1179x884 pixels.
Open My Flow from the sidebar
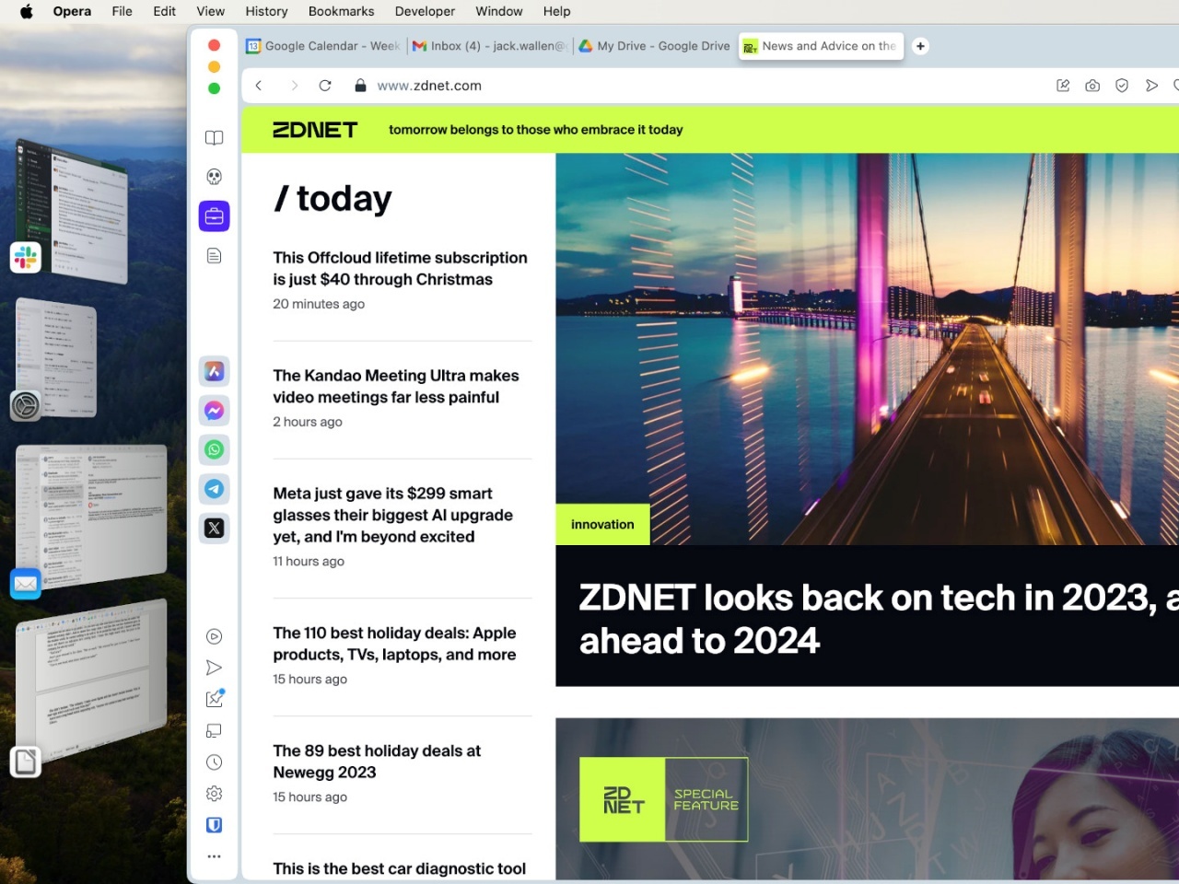click(214, 668)
